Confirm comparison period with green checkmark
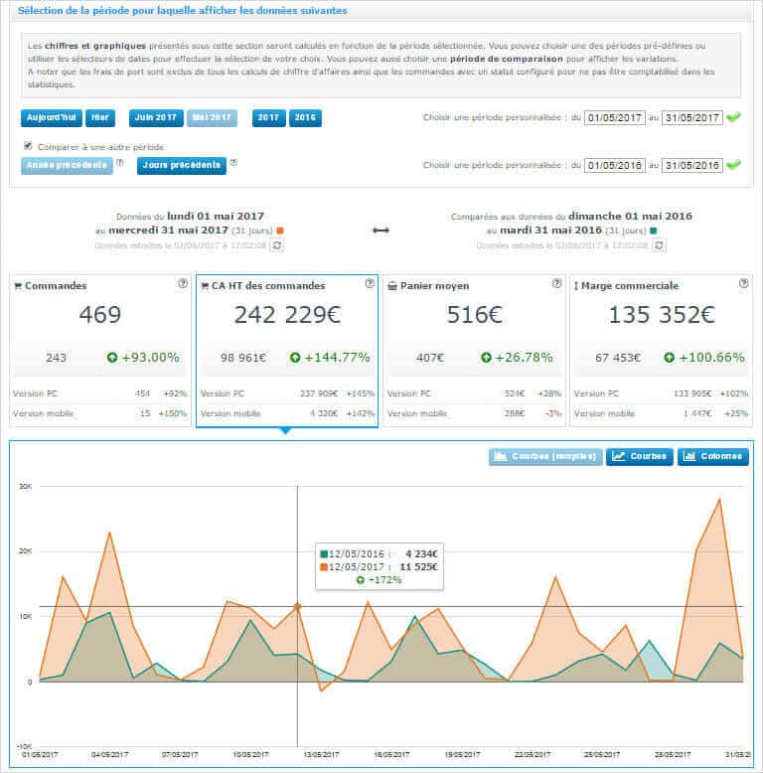Image resolution: width=763 pixels, height=773 pixels. click(734, 165)
